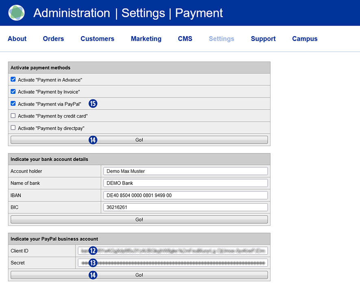Image resolution: width=360 pixels, height=287 pixels.
Task: Click the number 13 marker badge
Action: [x=93, y=263]
